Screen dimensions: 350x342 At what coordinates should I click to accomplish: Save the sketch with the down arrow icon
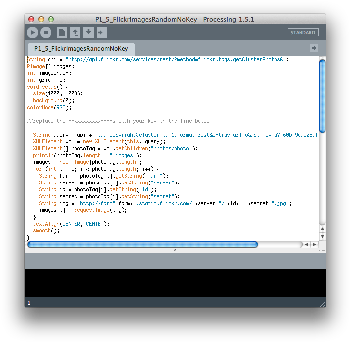point(88,32)
